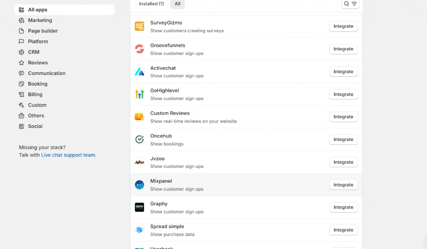Click the Platform flag icon
Viewport: 427px width, 249px height.
(x=21, y=42)
